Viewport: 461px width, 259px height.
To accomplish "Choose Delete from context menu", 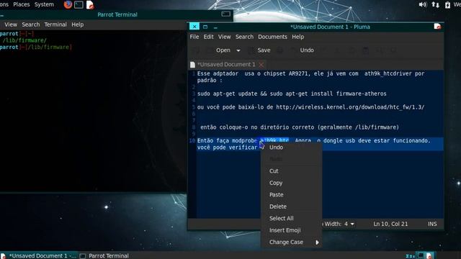I will click(291, 206).
